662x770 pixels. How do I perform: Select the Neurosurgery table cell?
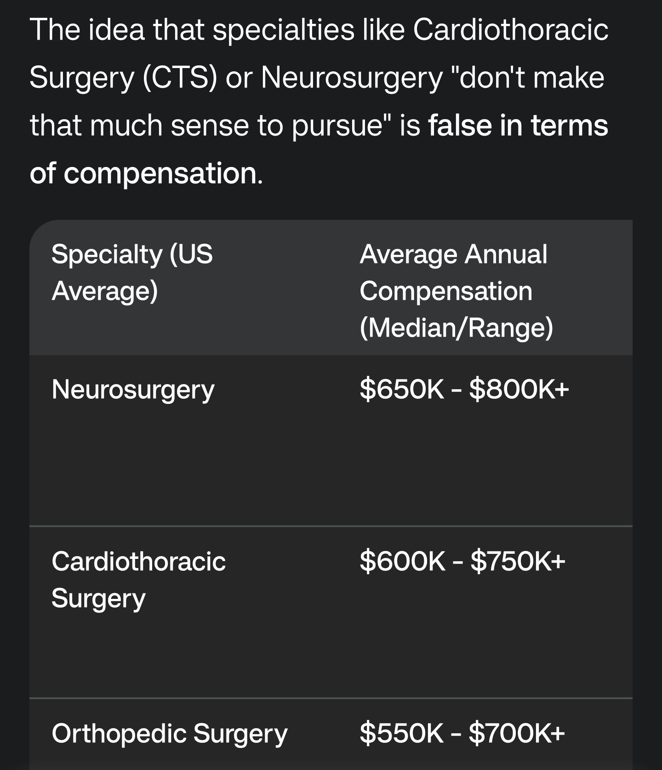(133, 389)
